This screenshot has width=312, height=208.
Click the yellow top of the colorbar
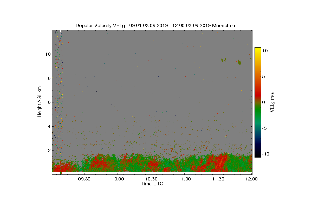point(257,50)
